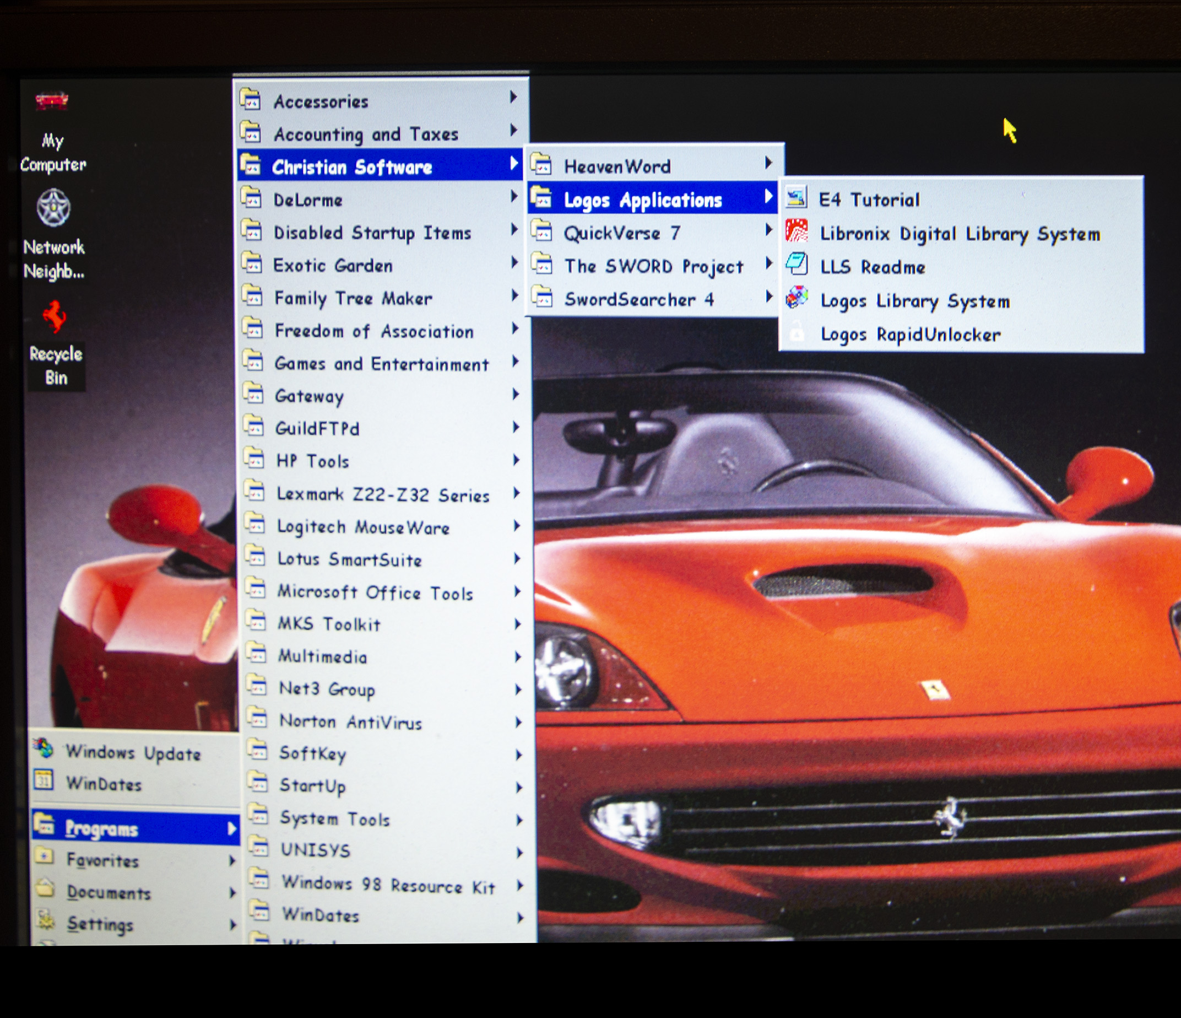Select The SWORD Project menu entry
Viewport: 1181px width, 1018px height.
pos(653,266)
